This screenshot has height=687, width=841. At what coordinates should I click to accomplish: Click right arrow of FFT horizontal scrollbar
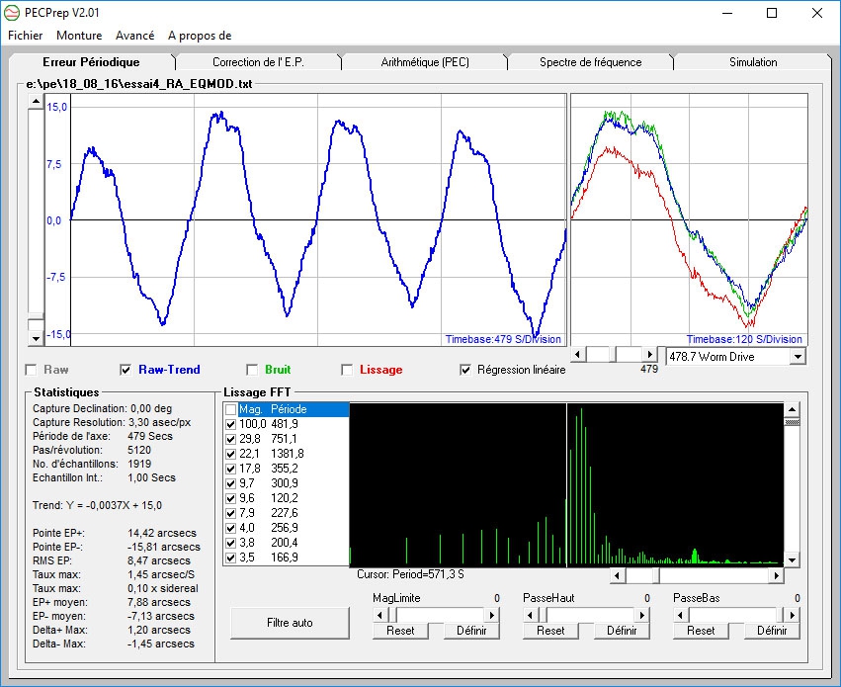pyautogui.click(x=777, y=575)
